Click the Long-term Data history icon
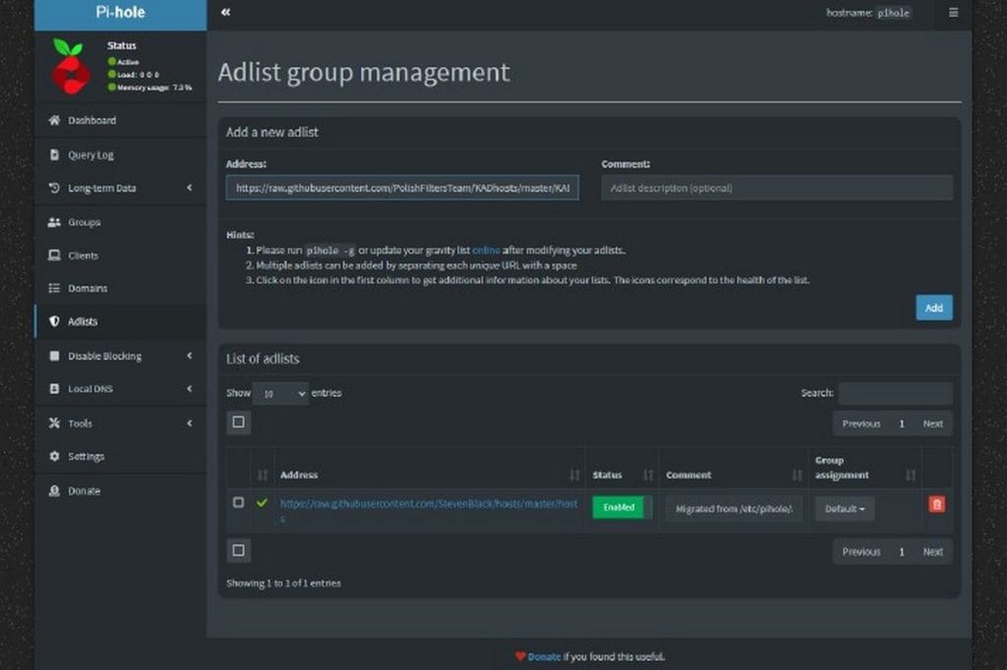1007x670 pixels. 55,188
